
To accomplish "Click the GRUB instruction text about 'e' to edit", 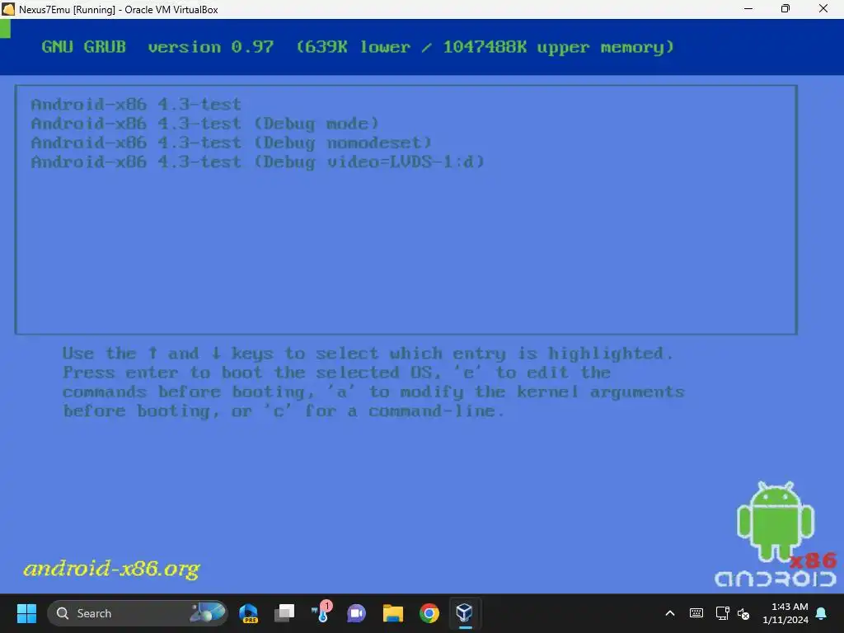I will (x=336, y=373).
